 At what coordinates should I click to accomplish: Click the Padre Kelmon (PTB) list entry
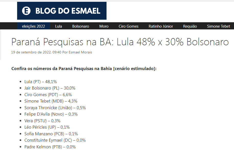point(50,147)
